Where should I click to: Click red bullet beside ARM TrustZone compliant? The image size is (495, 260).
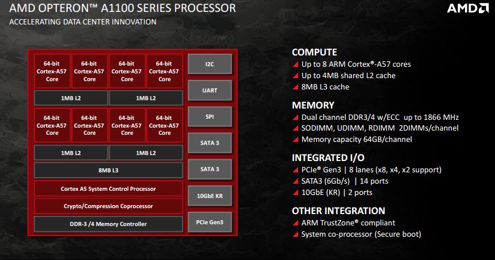[295, 223]
